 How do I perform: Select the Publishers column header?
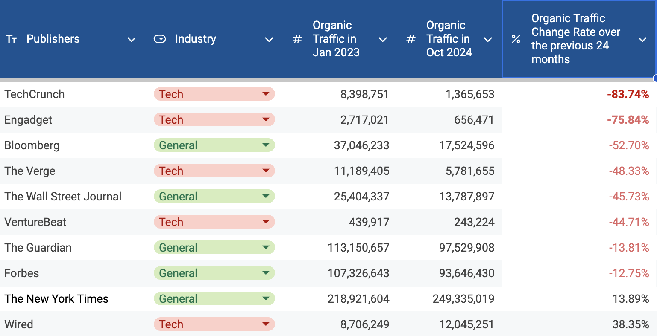[x=74, y=39]
